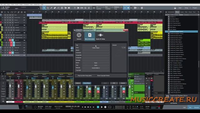Click the OK button in dialog
200x113 pixels.
114,83
